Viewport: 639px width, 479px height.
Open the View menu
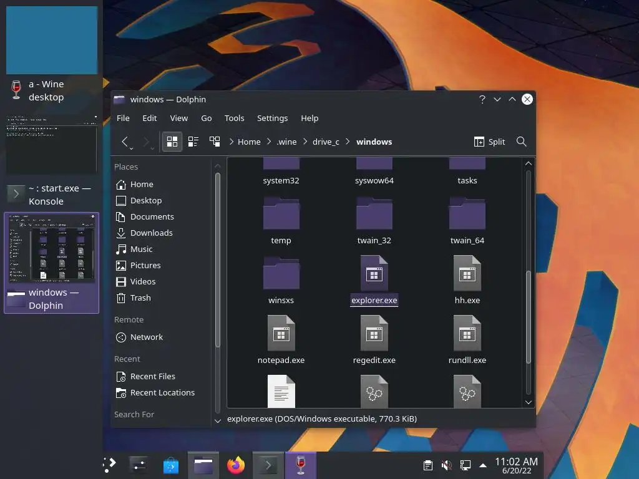(x=179, y=118)
